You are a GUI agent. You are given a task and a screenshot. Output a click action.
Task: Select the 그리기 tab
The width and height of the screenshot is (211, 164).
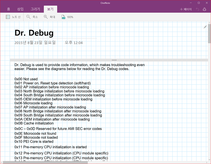coord(35,9)
